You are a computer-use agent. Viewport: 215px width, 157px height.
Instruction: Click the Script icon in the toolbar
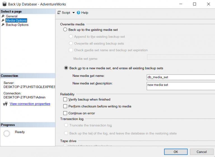click(59, 13)
